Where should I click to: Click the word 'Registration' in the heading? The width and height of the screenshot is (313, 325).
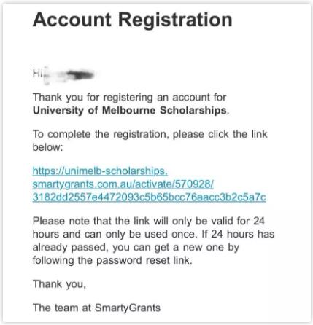click(175, 20)
